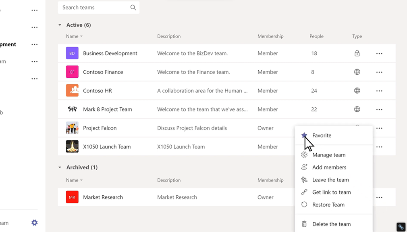Open the X1050 Launch Team name

point(107,147)
